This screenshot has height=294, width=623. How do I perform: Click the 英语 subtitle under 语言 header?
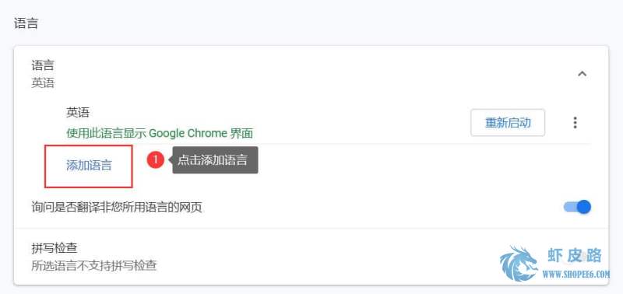click(x=43, y=83)
